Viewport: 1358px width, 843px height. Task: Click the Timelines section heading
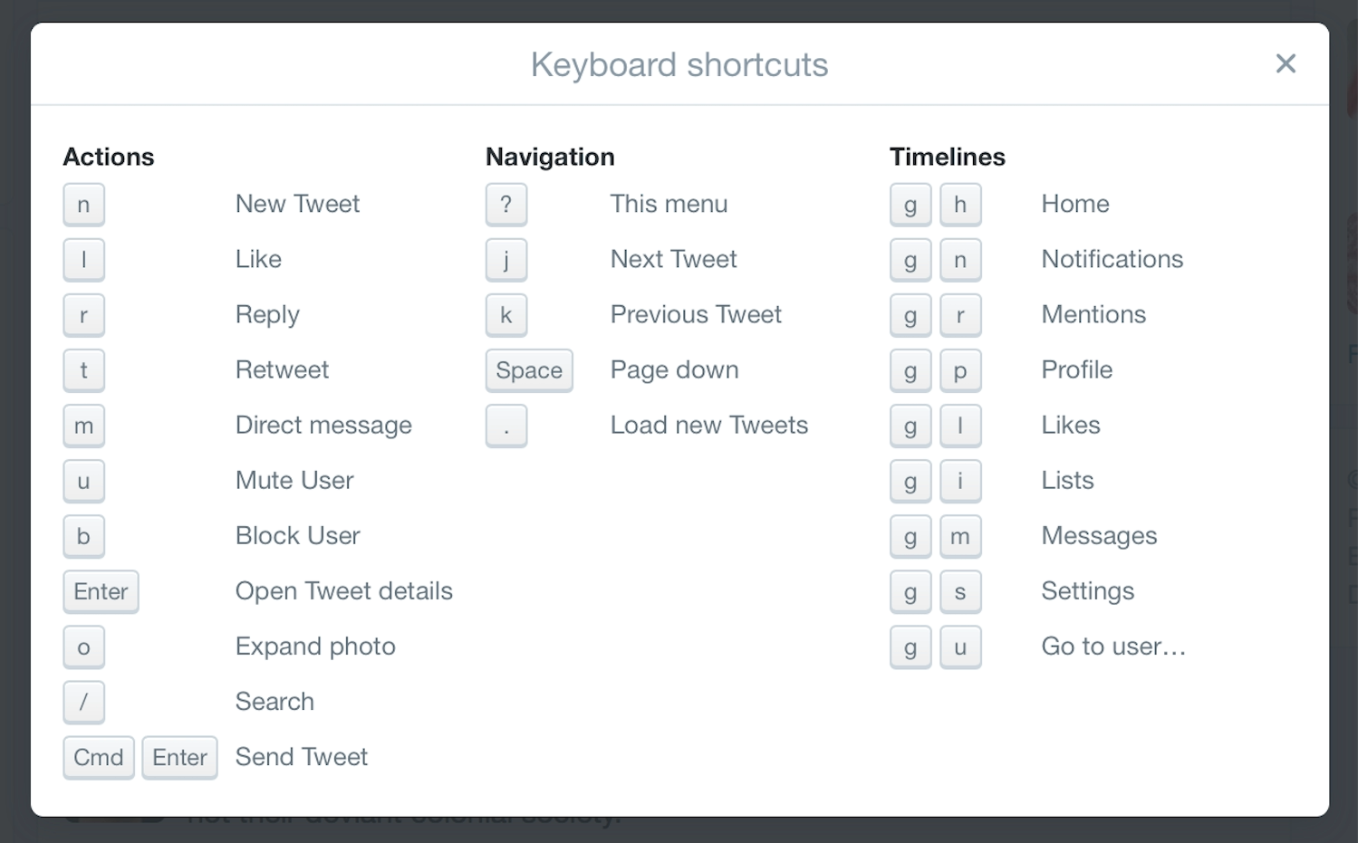pyautogui.click(x=947, y=156)
